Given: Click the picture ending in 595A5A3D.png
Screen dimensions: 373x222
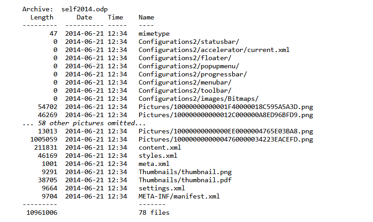Looking at the screenshot, I should coord(226,107).
